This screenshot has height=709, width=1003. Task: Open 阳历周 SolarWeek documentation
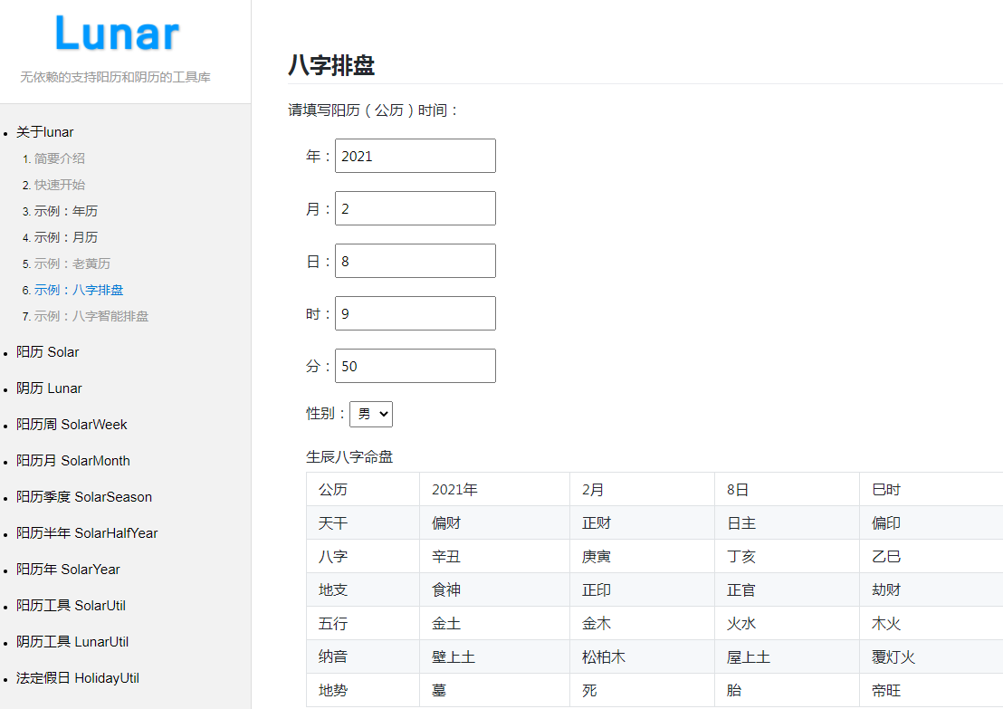click(x=72, y=425)
